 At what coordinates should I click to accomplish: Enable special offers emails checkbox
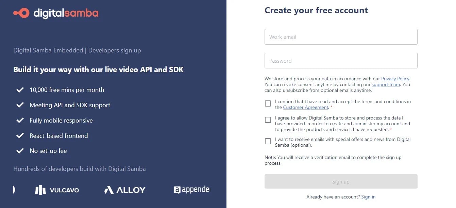tap(268, 141)
